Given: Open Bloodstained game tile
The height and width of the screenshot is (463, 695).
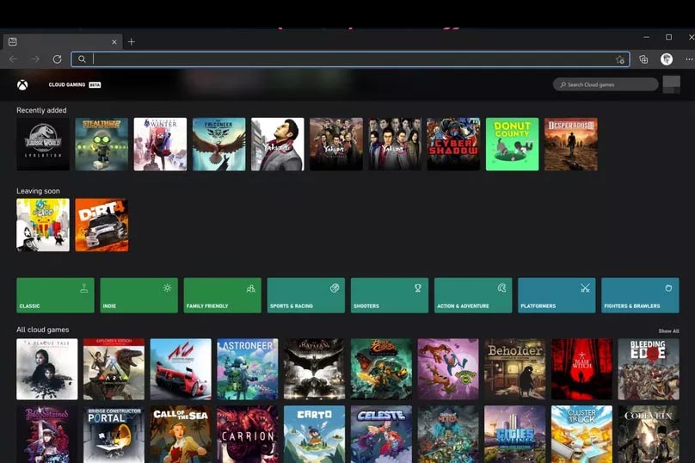Looking at the screenshot, I should [x=47, y=435].
